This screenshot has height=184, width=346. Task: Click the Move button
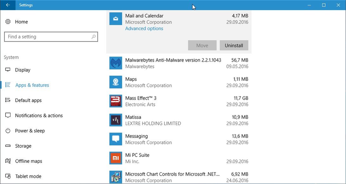point(202,45)
